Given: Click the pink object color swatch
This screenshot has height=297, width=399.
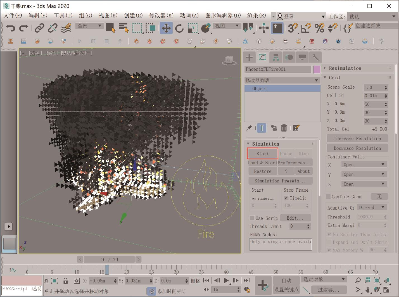Looking at the screenshot, I should [x=317, y=69].
